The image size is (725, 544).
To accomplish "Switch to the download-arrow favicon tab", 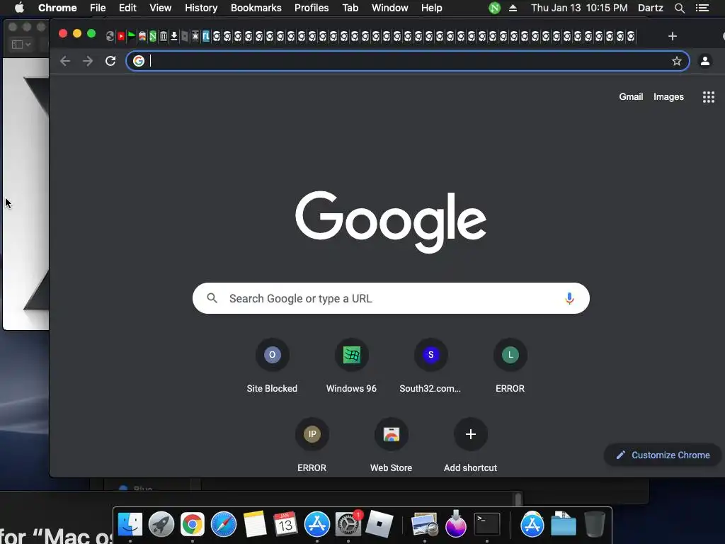I will pos(174,36).
